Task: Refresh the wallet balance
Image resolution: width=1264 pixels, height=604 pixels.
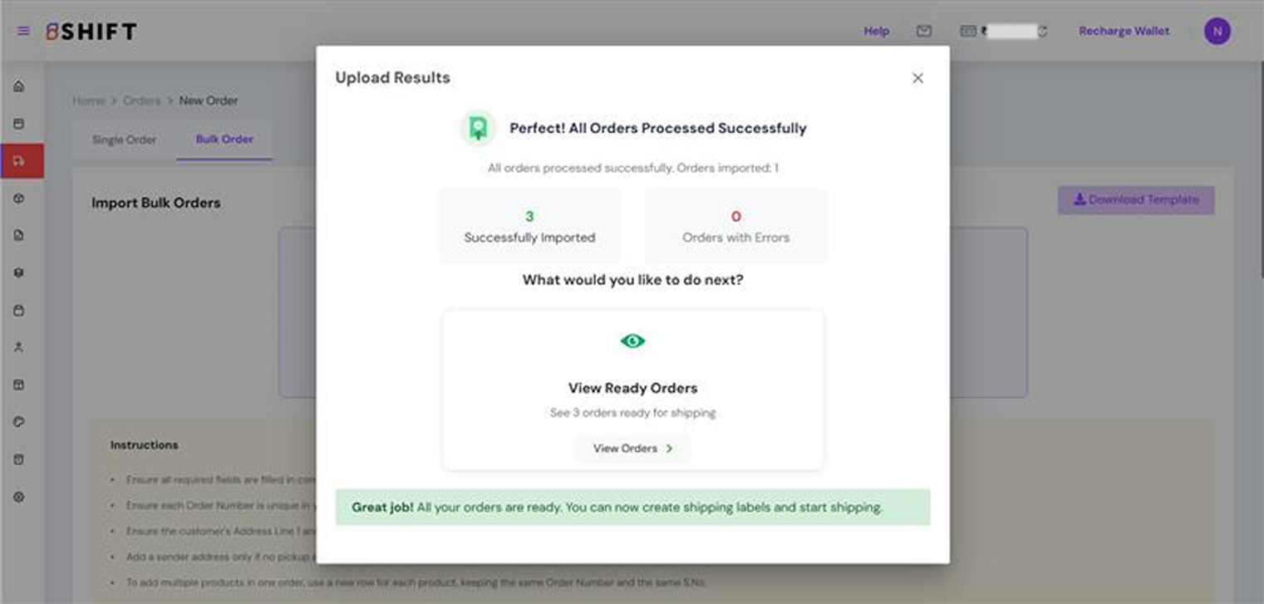Action: (x=1042, y=32)
